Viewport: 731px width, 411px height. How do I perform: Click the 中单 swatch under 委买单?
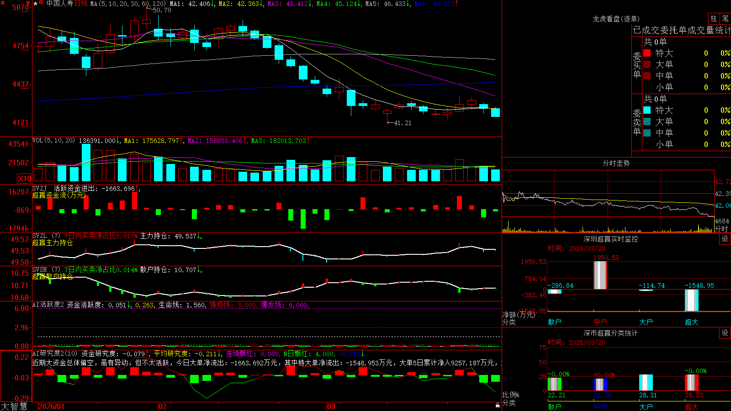(647, 76)
